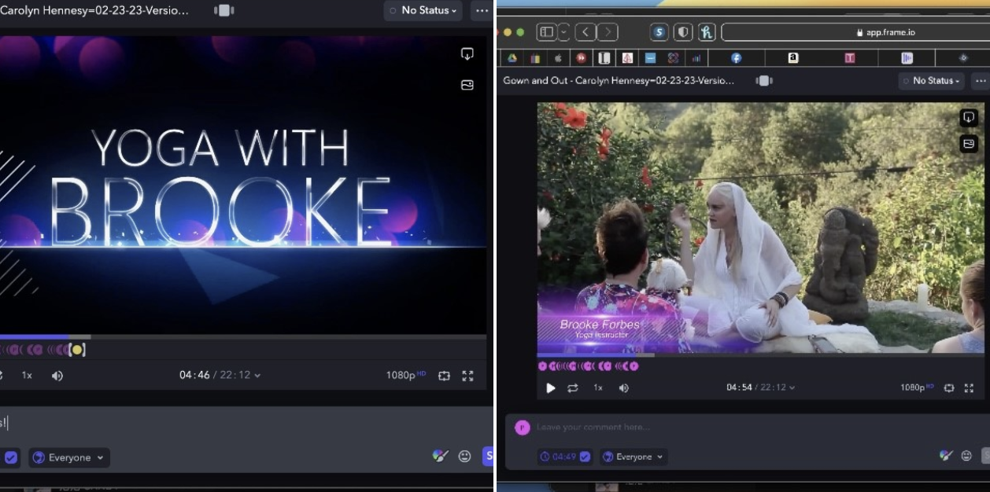Click the Gown and Out file title
Screen dimensions: 990x492
click(x=619, y=80)
